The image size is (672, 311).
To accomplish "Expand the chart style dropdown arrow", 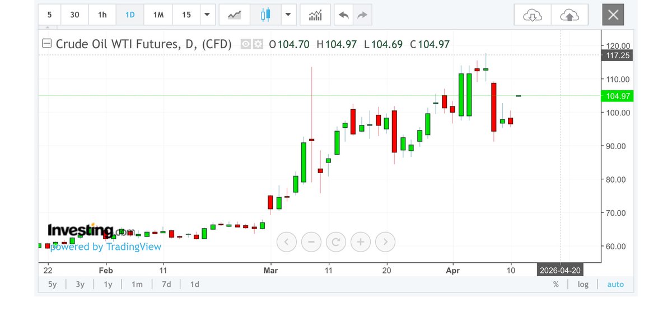I will coord(288,15).
